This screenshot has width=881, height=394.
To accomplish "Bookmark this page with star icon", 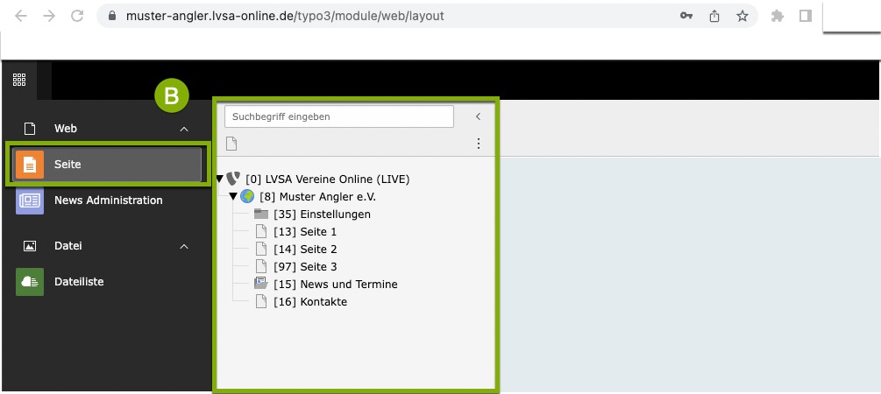I will click(742, 17).
